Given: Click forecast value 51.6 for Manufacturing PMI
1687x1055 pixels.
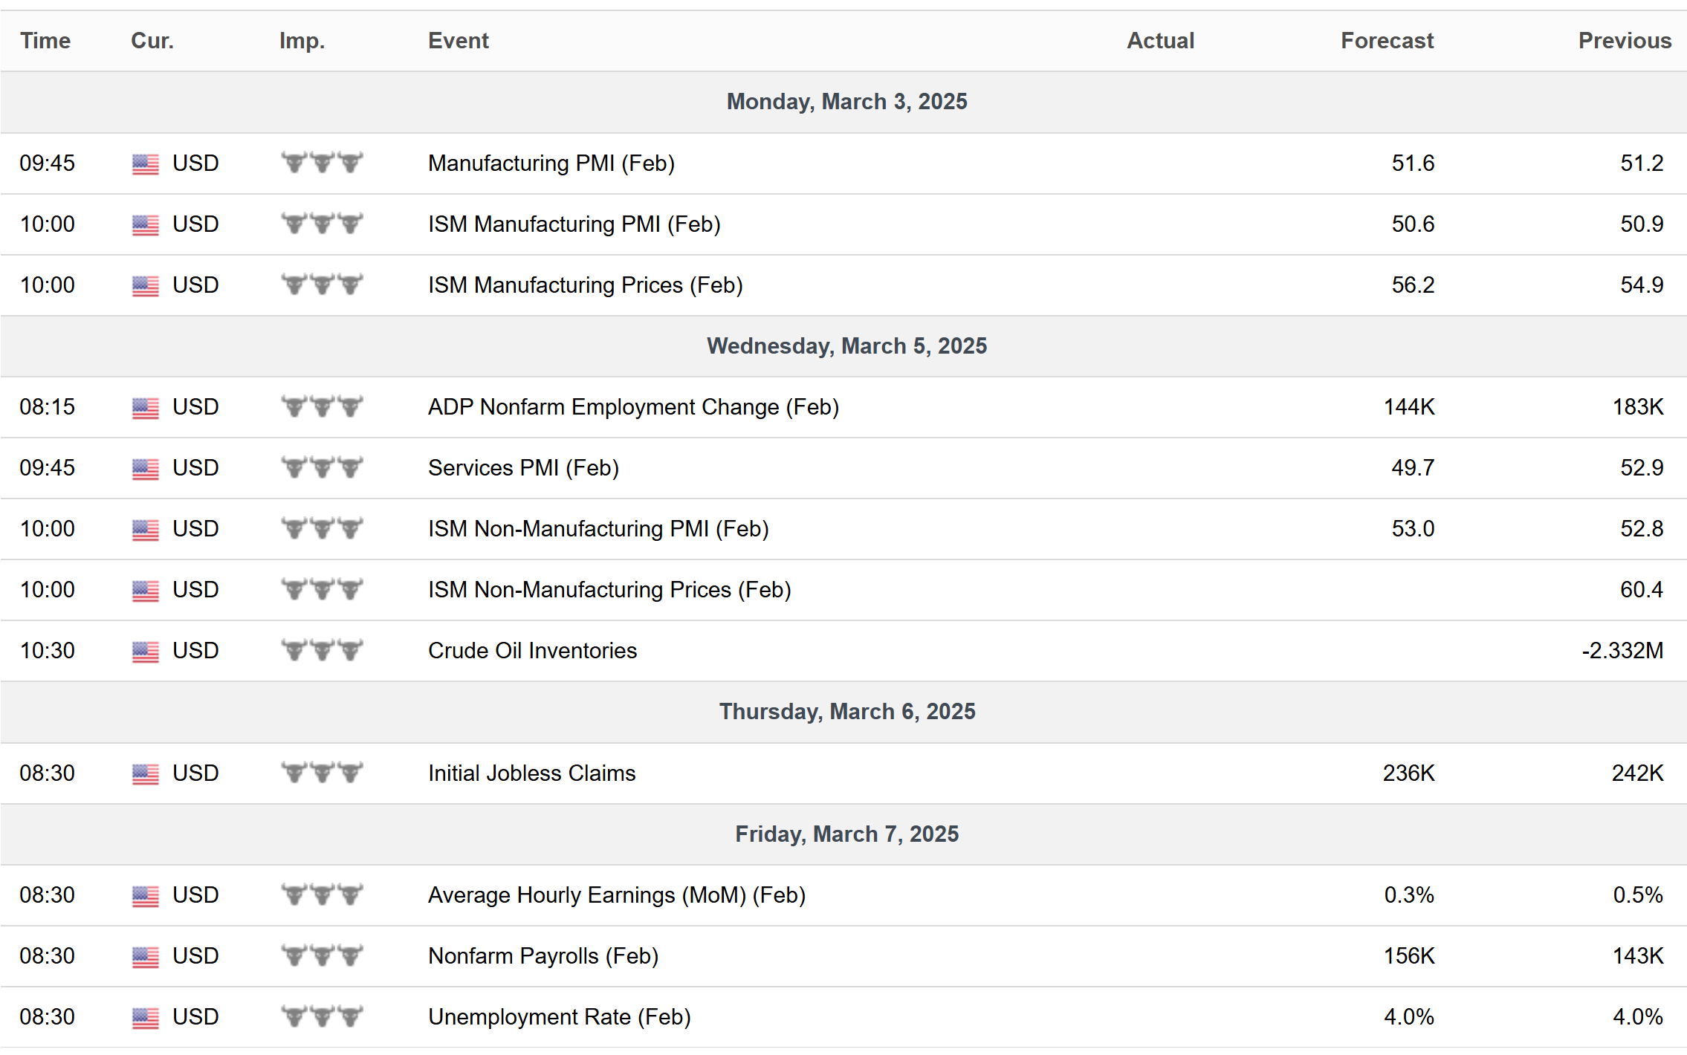Looking at the screenshot, I should [1413, 163].
